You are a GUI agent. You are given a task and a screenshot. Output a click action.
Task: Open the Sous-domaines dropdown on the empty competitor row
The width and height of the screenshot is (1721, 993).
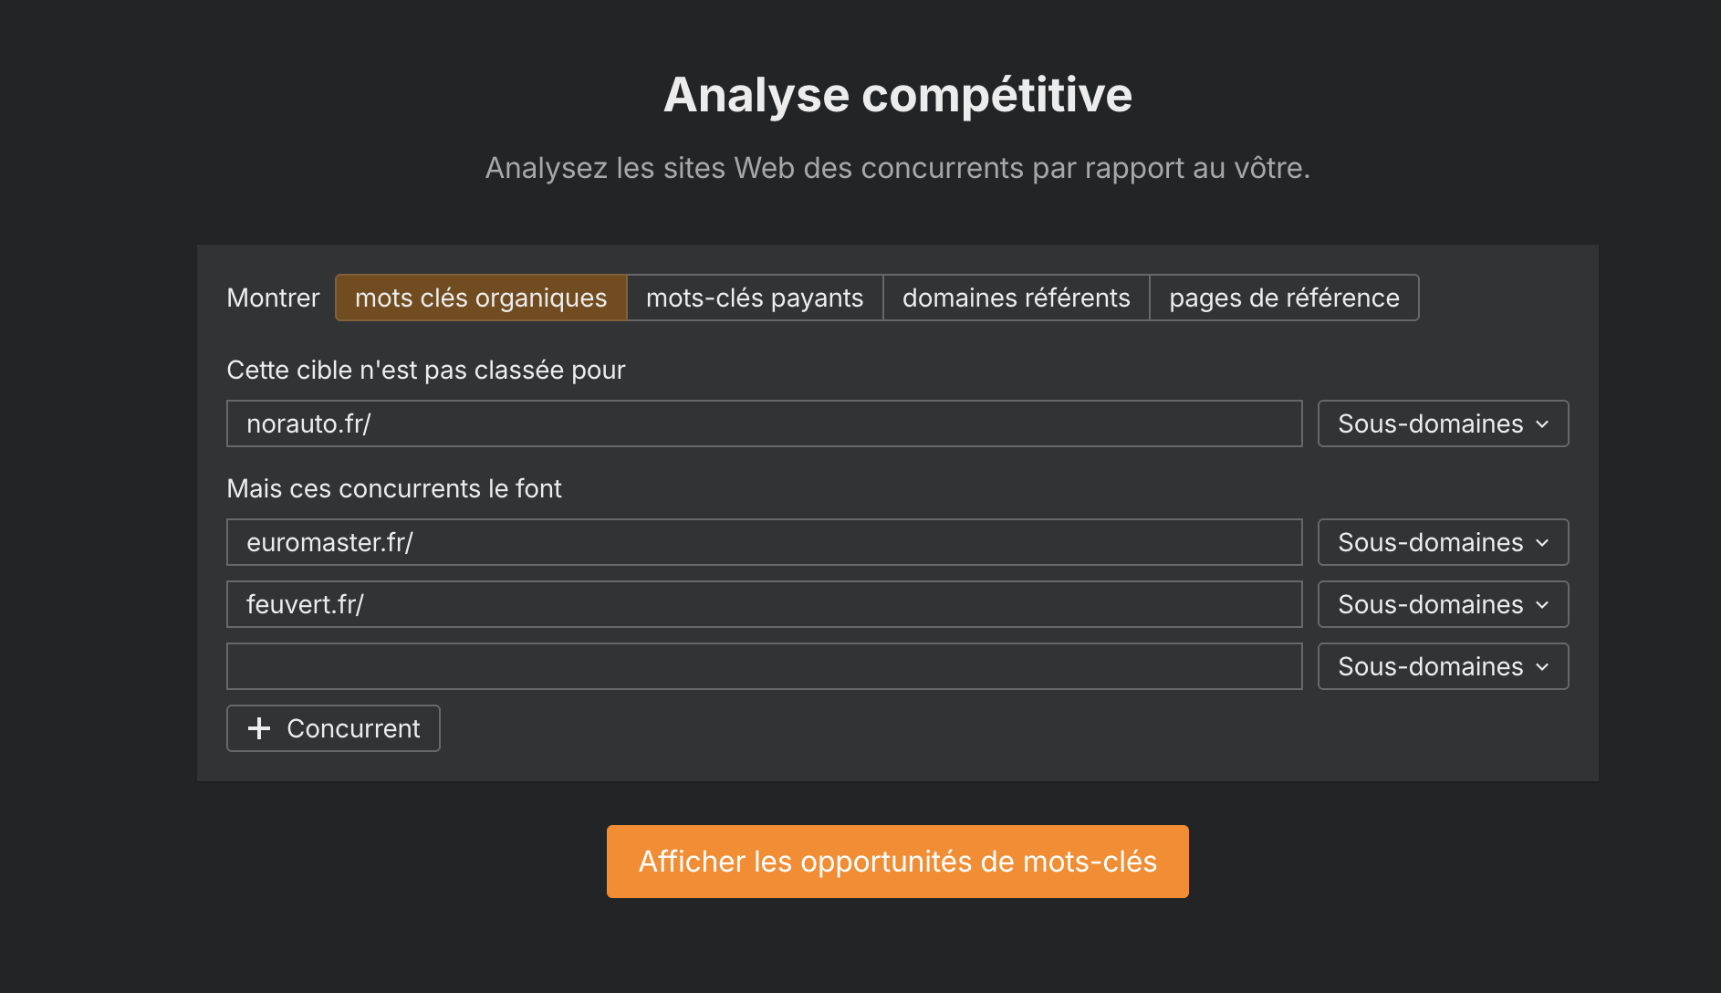tap(1442, 666)
